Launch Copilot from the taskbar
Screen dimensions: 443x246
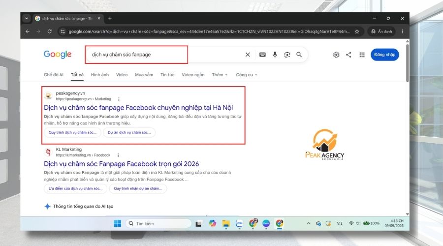(x=213, y=223)
